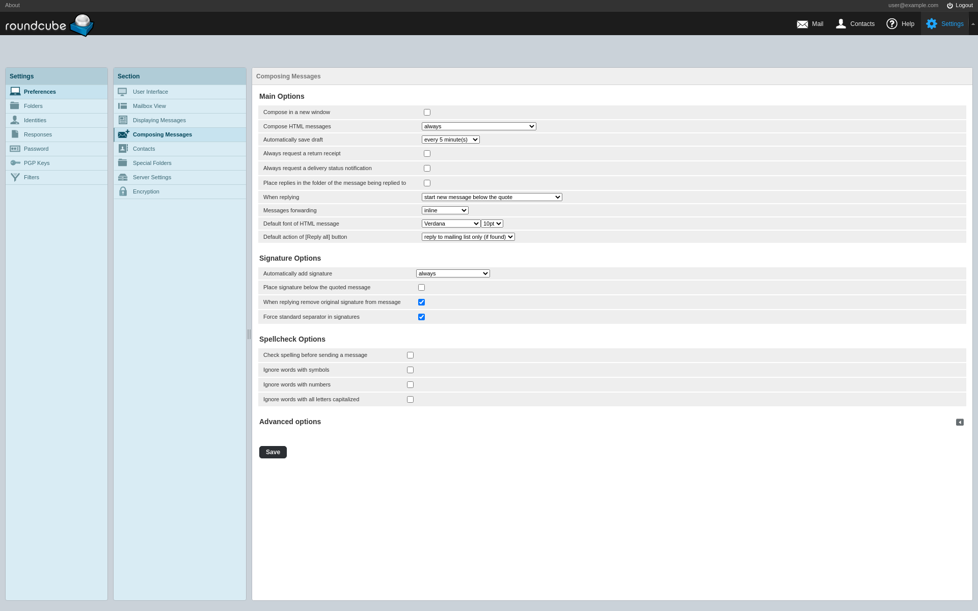Open the Automatically add signature dropdown

coord(453,273)
